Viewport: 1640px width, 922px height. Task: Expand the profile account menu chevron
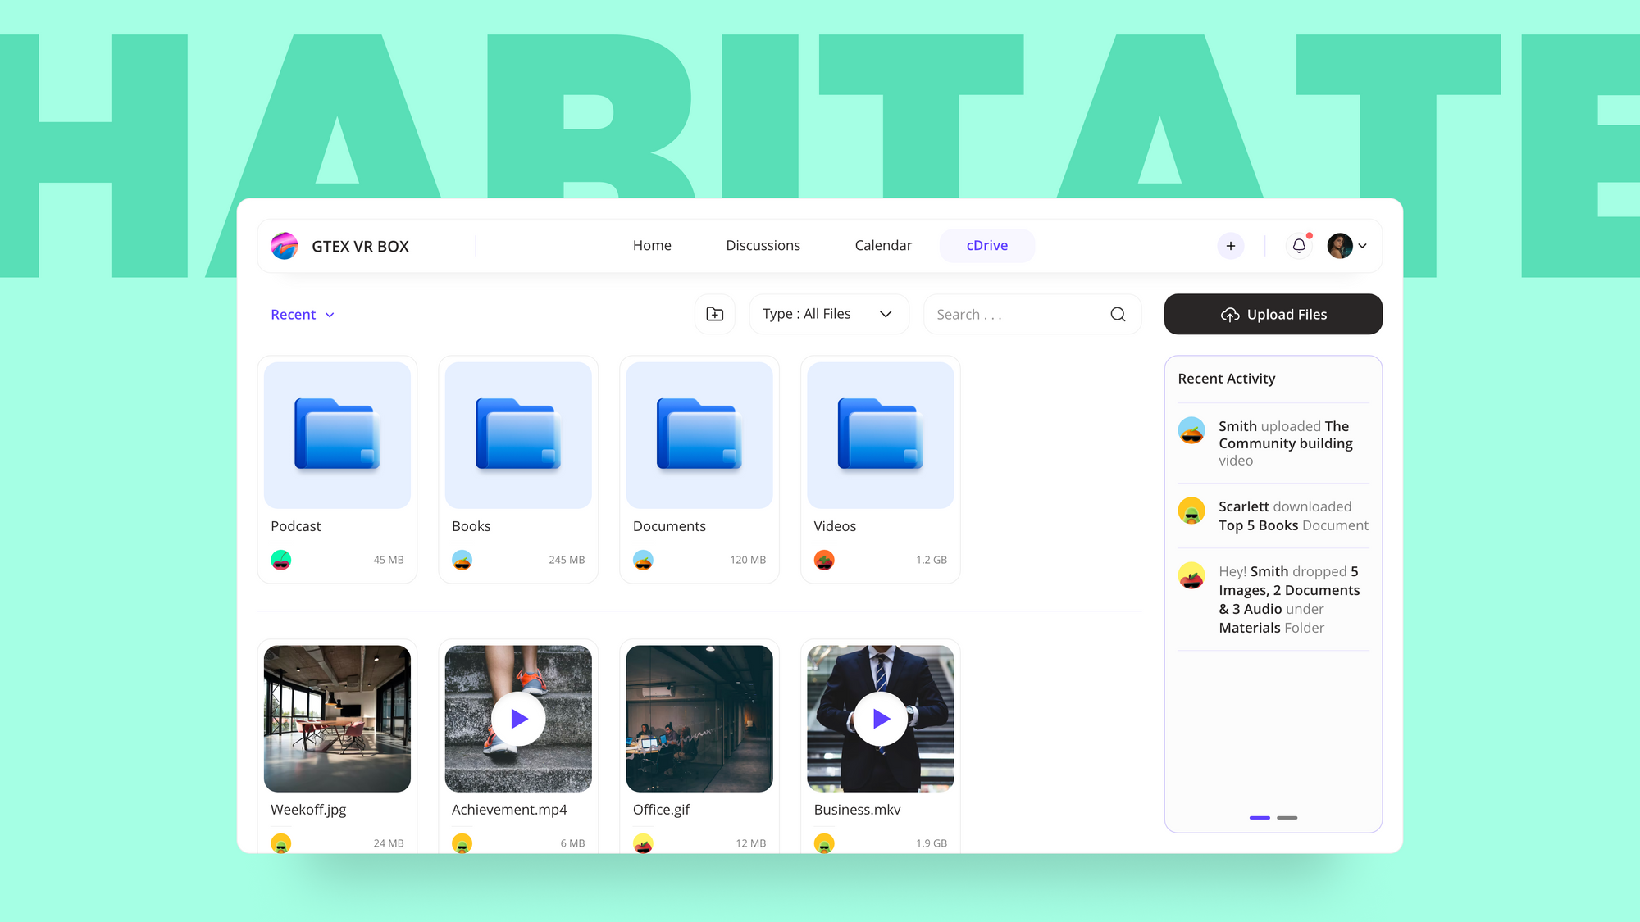(x=1363, y=245)
